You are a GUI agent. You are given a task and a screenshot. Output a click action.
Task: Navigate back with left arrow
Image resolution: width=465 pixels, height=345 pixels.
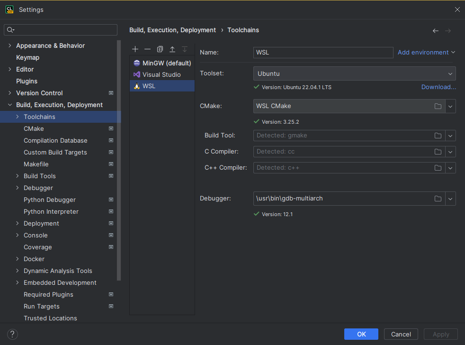pos(435,31)
